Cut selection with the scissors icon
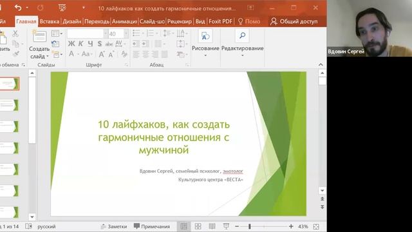This screenshot has width=412, height=232. [15, 34]
